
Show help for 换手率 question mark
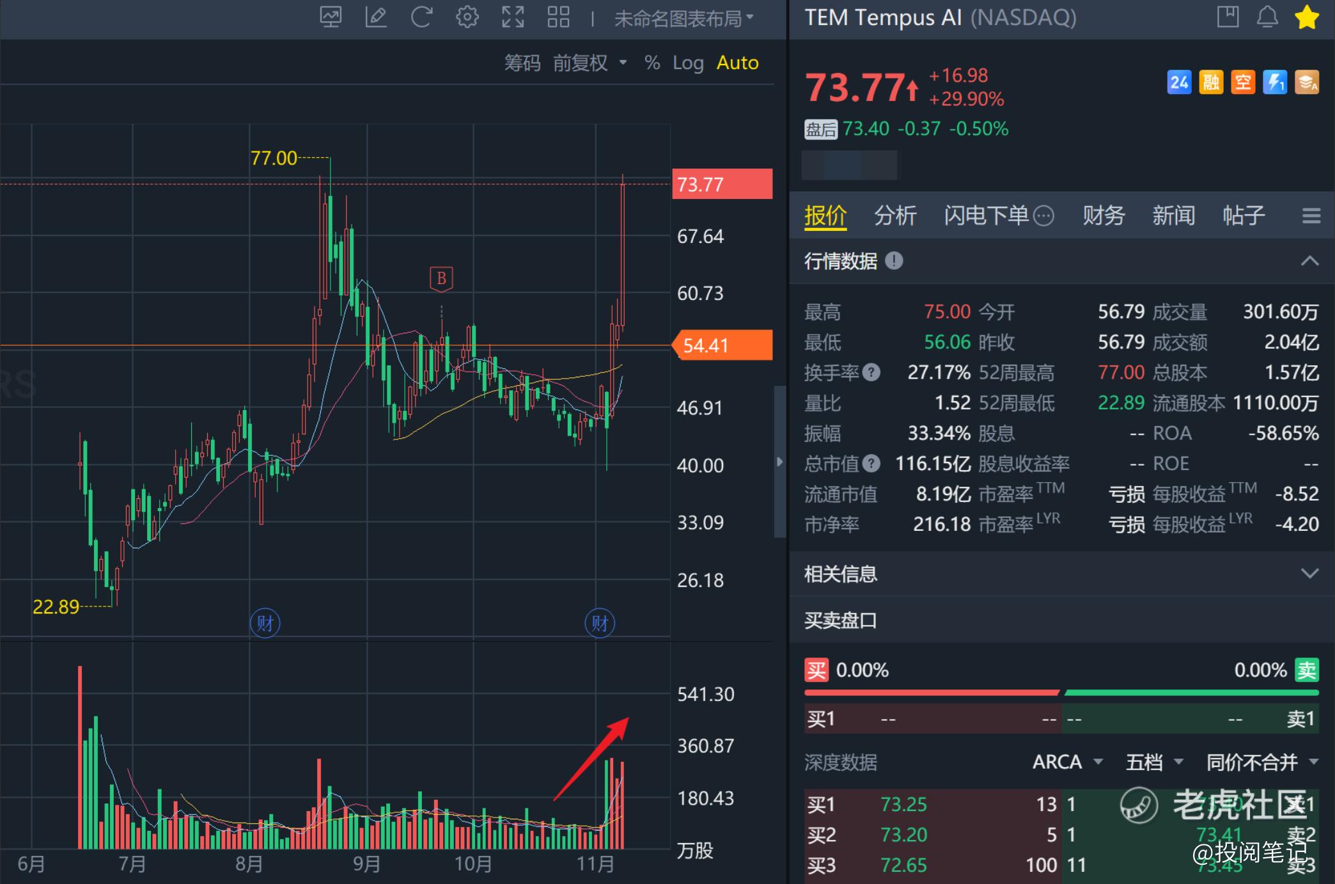pyautogui.click(x=871, y=372)
